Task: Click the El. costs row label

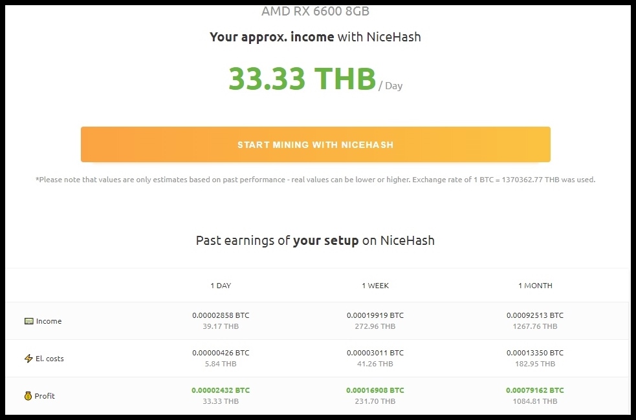Action: pos(49,359)
